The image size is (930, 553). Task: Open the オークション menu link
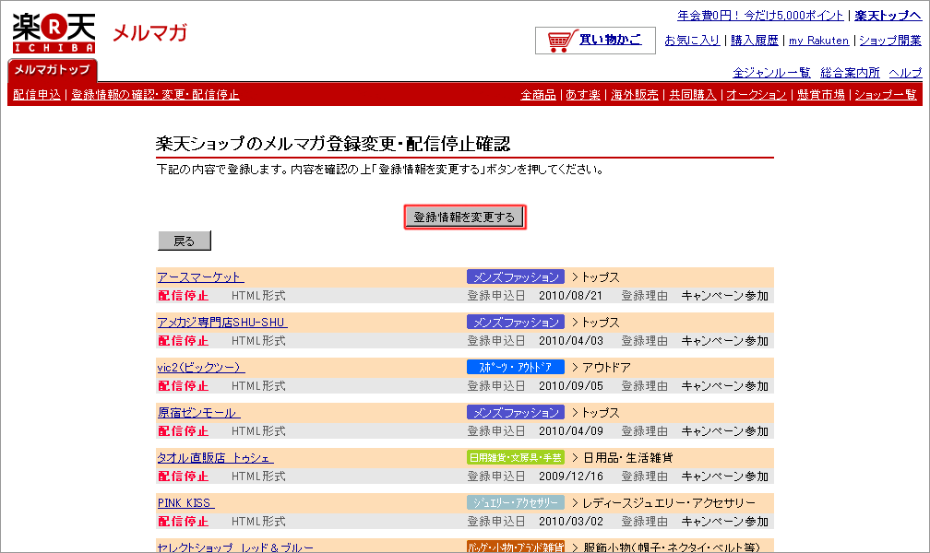tap(757, 95)
